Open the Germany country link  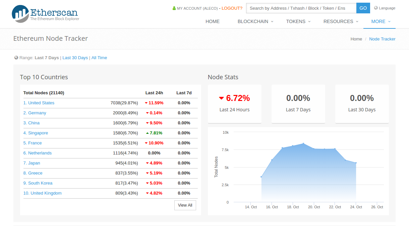tap(35, 113)
